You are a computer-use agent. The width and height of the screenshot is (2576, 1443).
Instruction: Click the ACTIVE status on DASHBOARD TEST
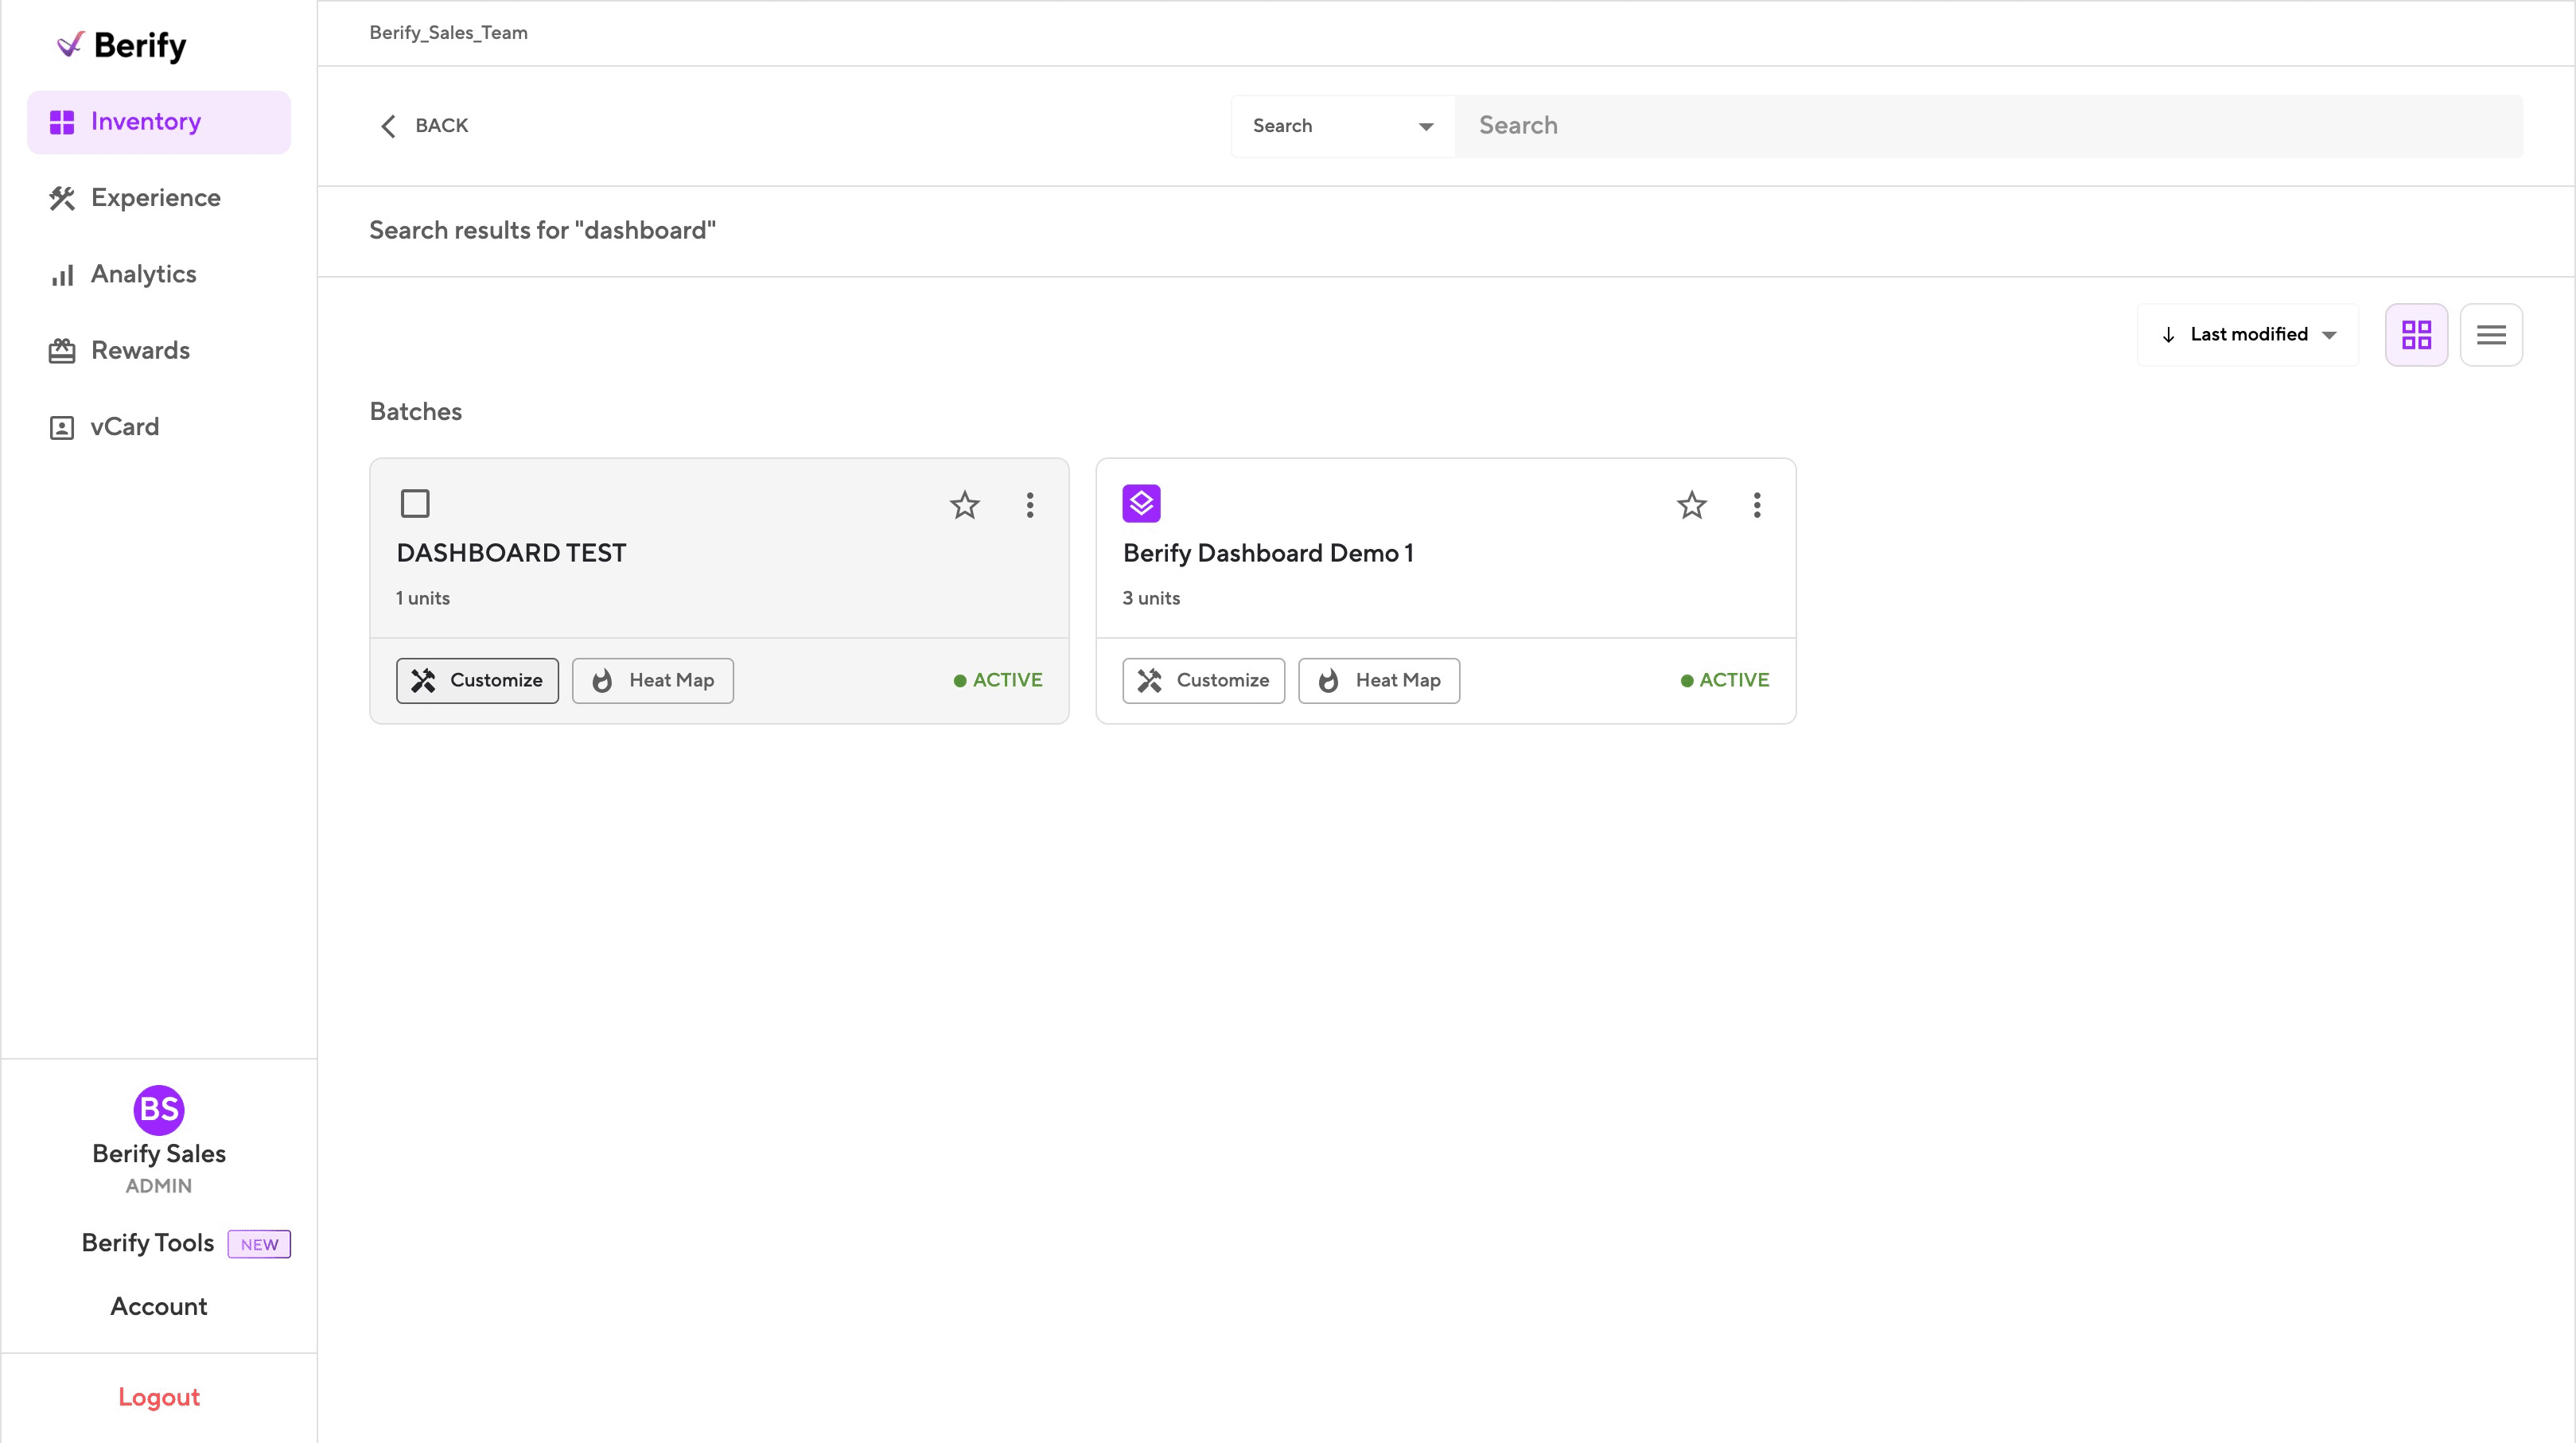coord(998,680)
